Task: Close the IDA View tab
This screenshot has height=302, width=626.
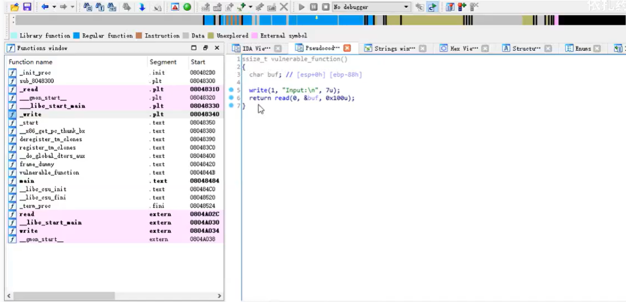Action: point(278,49)
